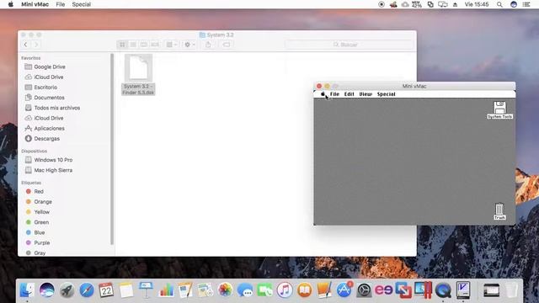This screenshot has width=539, height=303.
Task: Open the Apple menu in Mini vMac emulator
Action: click(x=323, y=94)
